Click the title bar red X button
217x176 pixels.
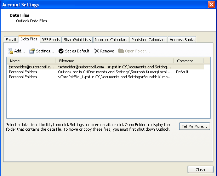pos(211,5)
